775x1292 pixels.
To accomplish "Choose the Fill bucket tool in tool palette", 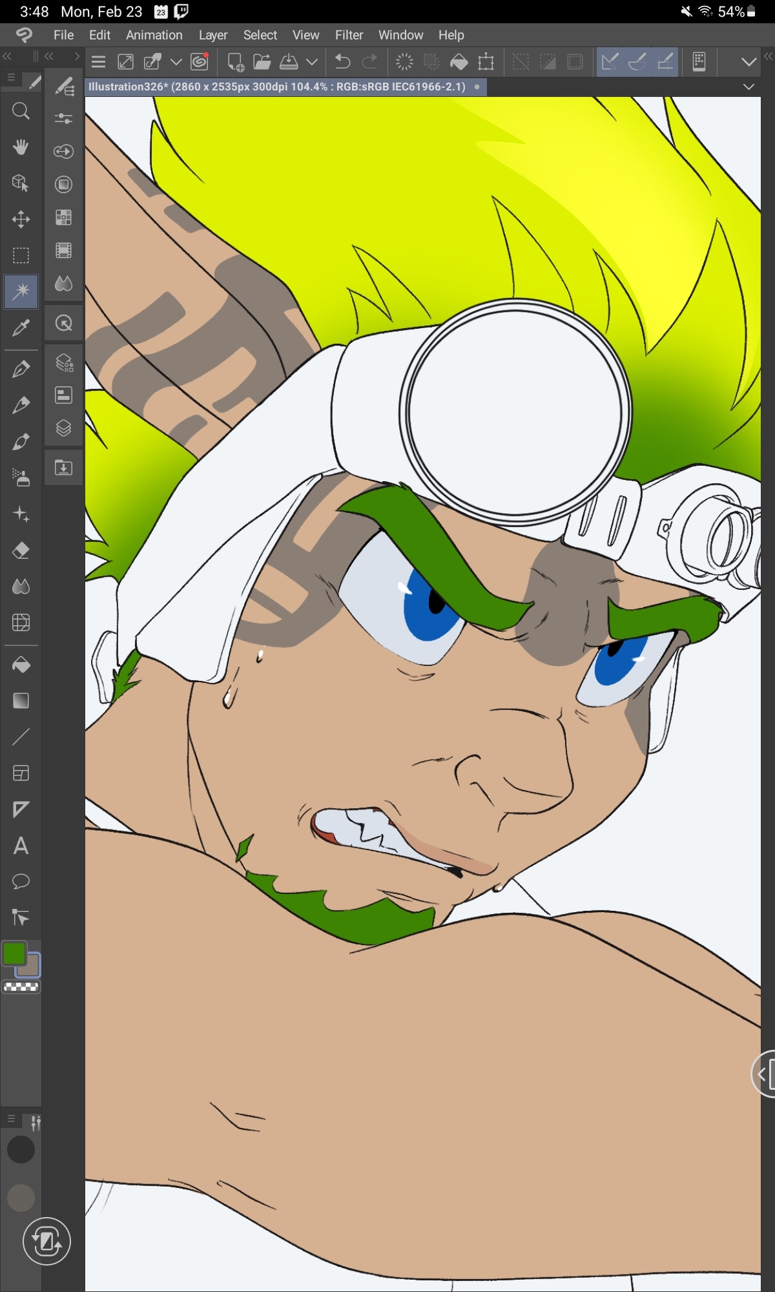I will (x=21, y=665).
